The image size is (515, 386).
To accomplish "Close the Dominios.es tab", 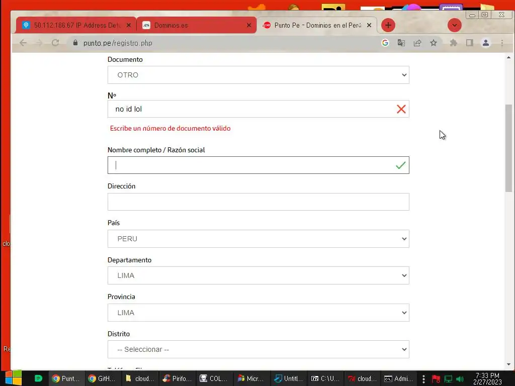I will (249, 25).
